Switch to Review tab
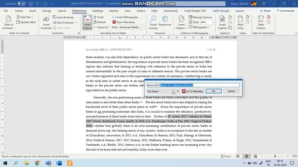Viewport: 298px width, 167px height. 114,11
